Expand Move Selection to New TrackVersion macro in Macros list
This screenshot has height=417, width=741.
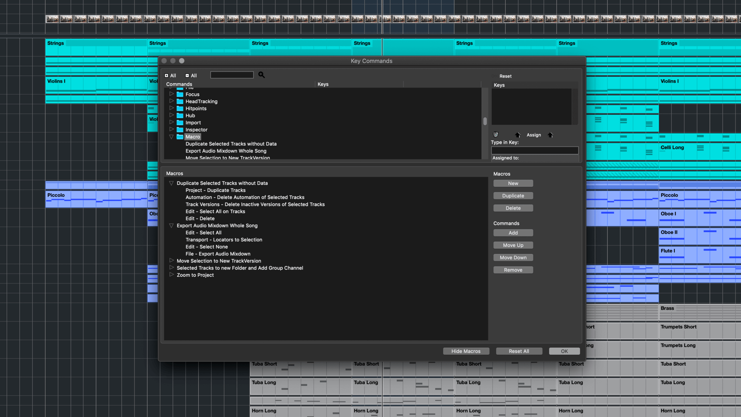click(172, 260)
